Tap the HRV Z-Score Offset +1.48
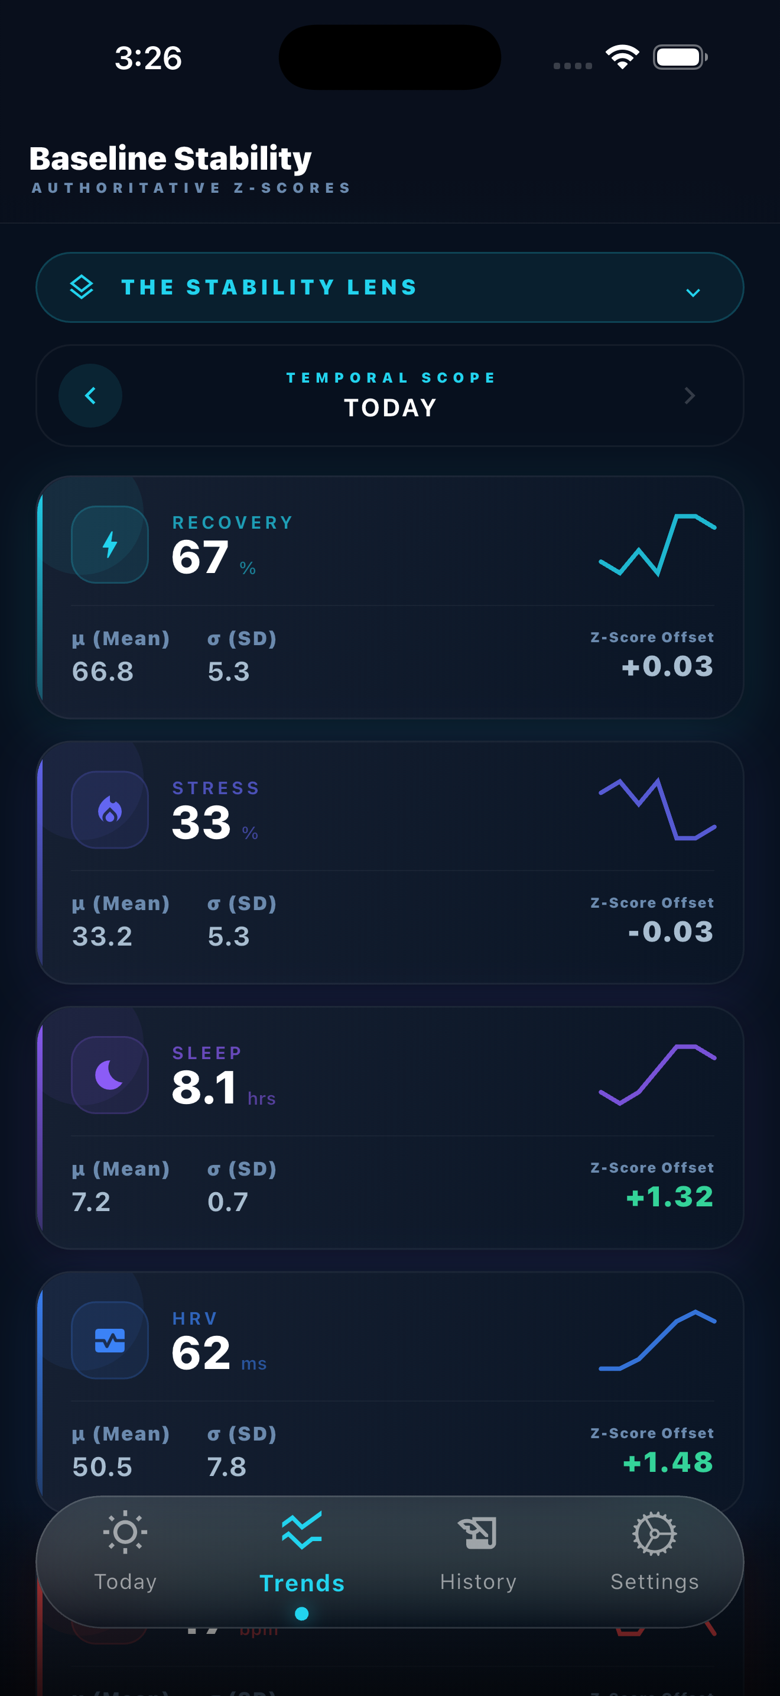 click(668, 1462)
